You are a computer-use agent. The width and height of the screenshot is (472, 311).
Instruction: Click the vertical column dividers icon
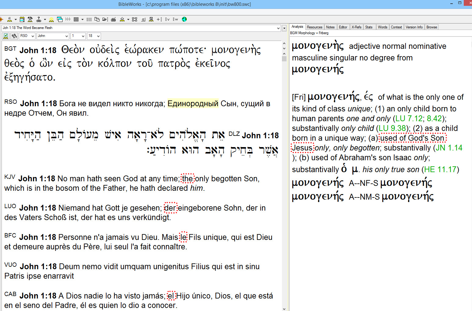tap(68, 19)
